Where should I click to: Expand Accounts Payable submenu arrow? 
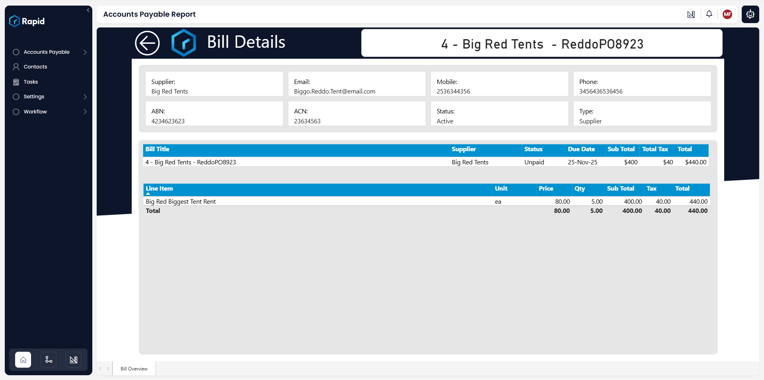click(x=85, y=52)
